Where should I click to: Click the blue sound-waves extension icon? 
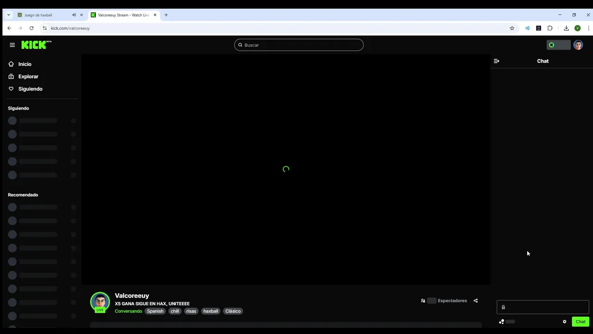click(527, 28)
